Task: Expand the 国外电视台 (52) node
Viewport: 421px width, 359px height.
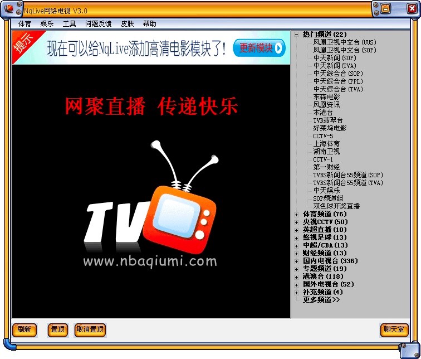Action: pos(296,284)
